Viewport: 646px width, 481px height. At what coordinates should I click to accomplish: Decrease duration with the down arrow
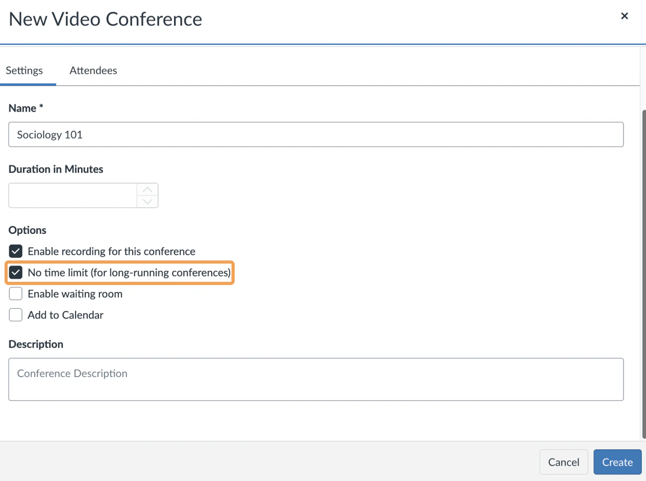pos(147,202)
